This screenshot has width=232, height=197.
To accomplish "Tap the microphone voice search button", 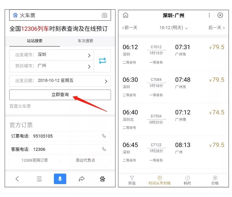I will point(60,179).
